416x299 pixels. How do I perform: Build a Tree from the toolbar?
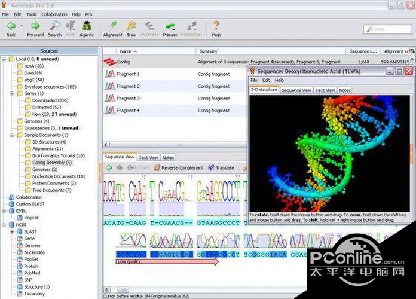click(131, 25)
